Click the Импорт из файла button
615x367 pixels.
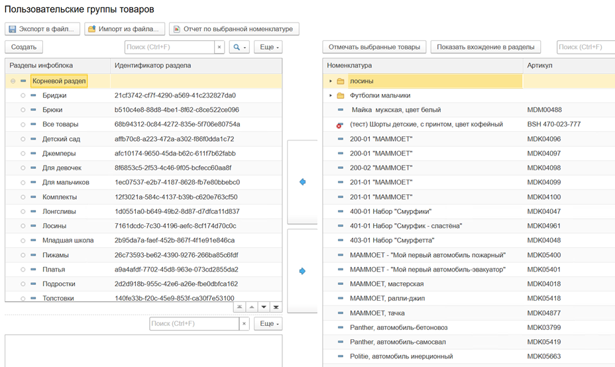coord(125,29)
